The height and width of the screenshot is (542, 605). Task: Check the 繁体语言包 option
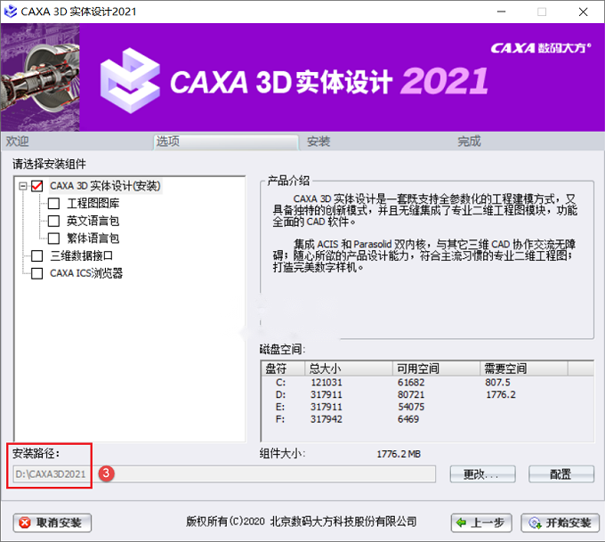click(53, 239)
